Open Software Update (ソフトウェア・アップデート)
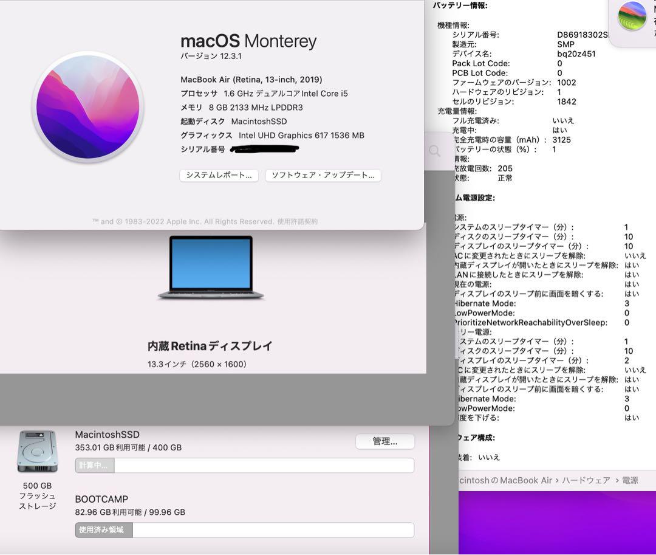 323,175
